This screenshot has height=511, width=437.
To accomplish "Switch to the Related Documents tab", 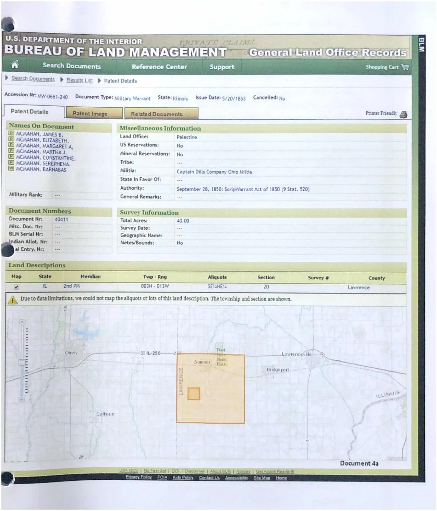I will click(161, 114).
